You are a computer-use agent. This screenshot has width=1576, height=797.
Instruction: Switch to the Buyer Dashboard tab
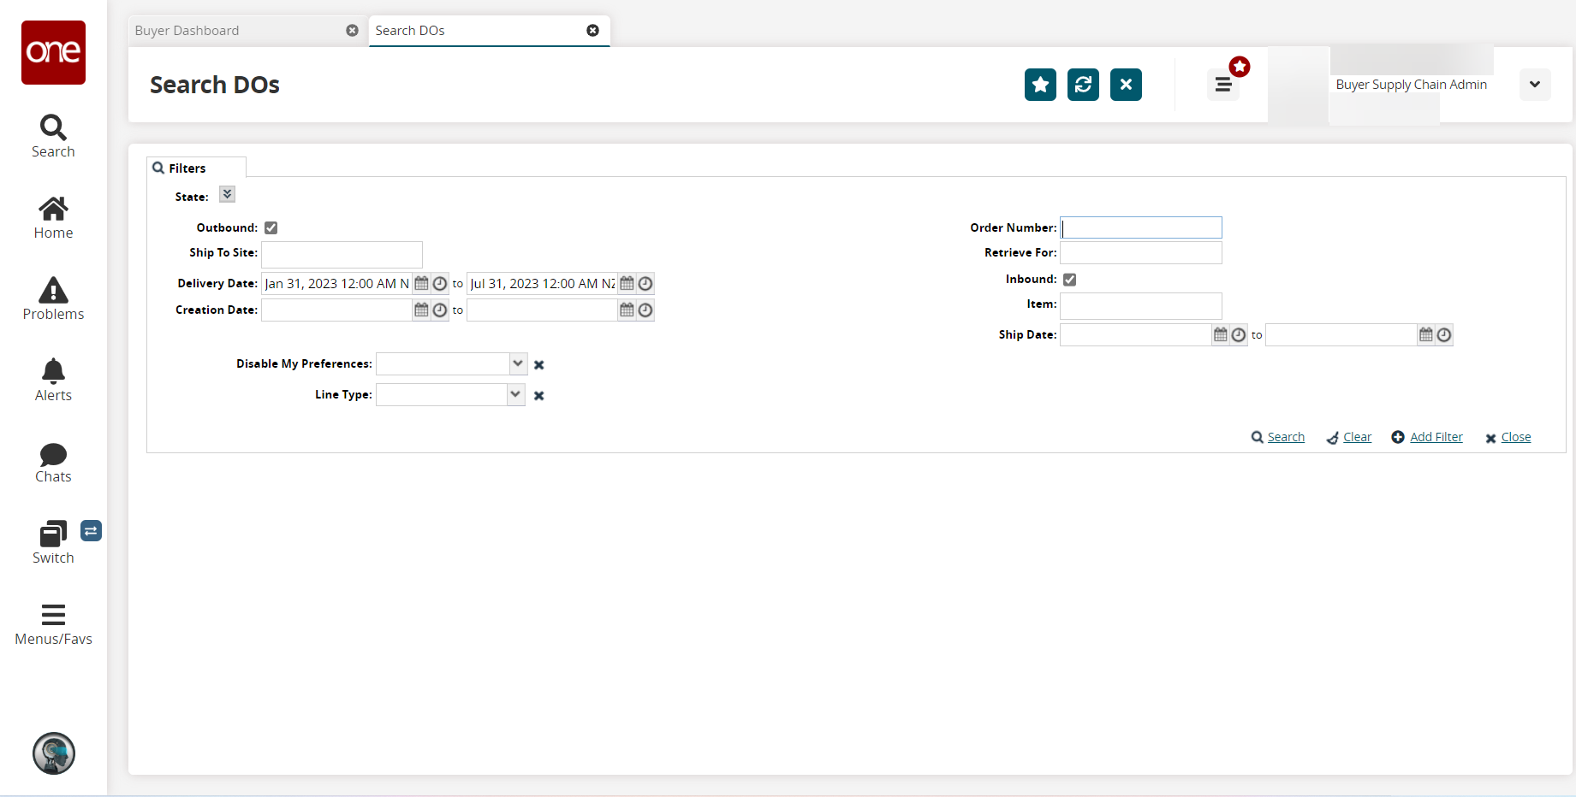(247, 31)
